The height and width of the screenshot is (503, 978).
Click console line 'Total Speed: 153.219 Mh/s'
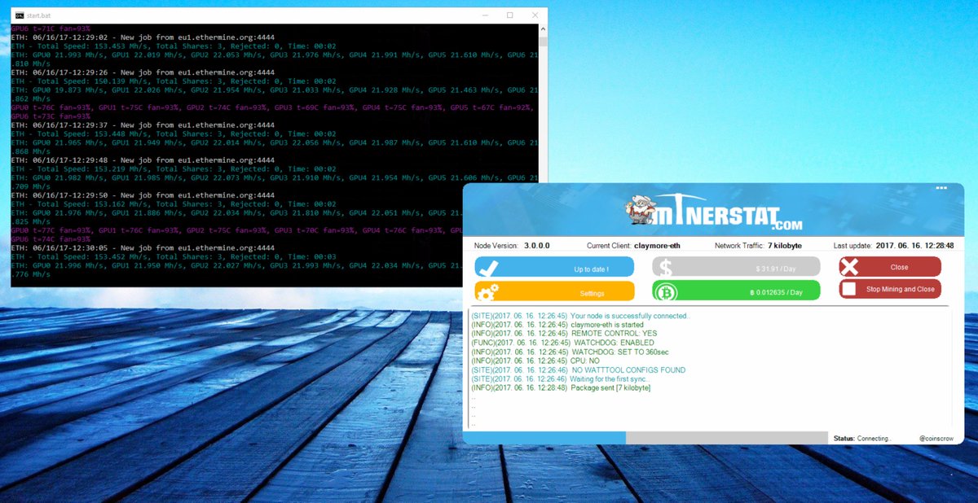[174, 168]
